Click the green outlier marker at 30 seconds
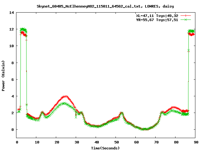Screen dimensions: 202x151 [76, 117]
